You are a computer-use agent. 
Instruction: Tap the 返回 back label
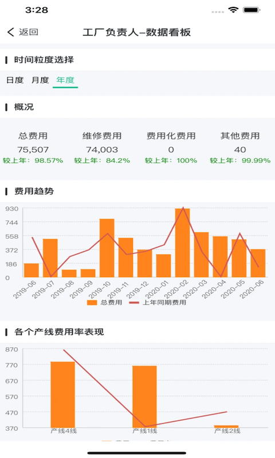click(29, 32)
